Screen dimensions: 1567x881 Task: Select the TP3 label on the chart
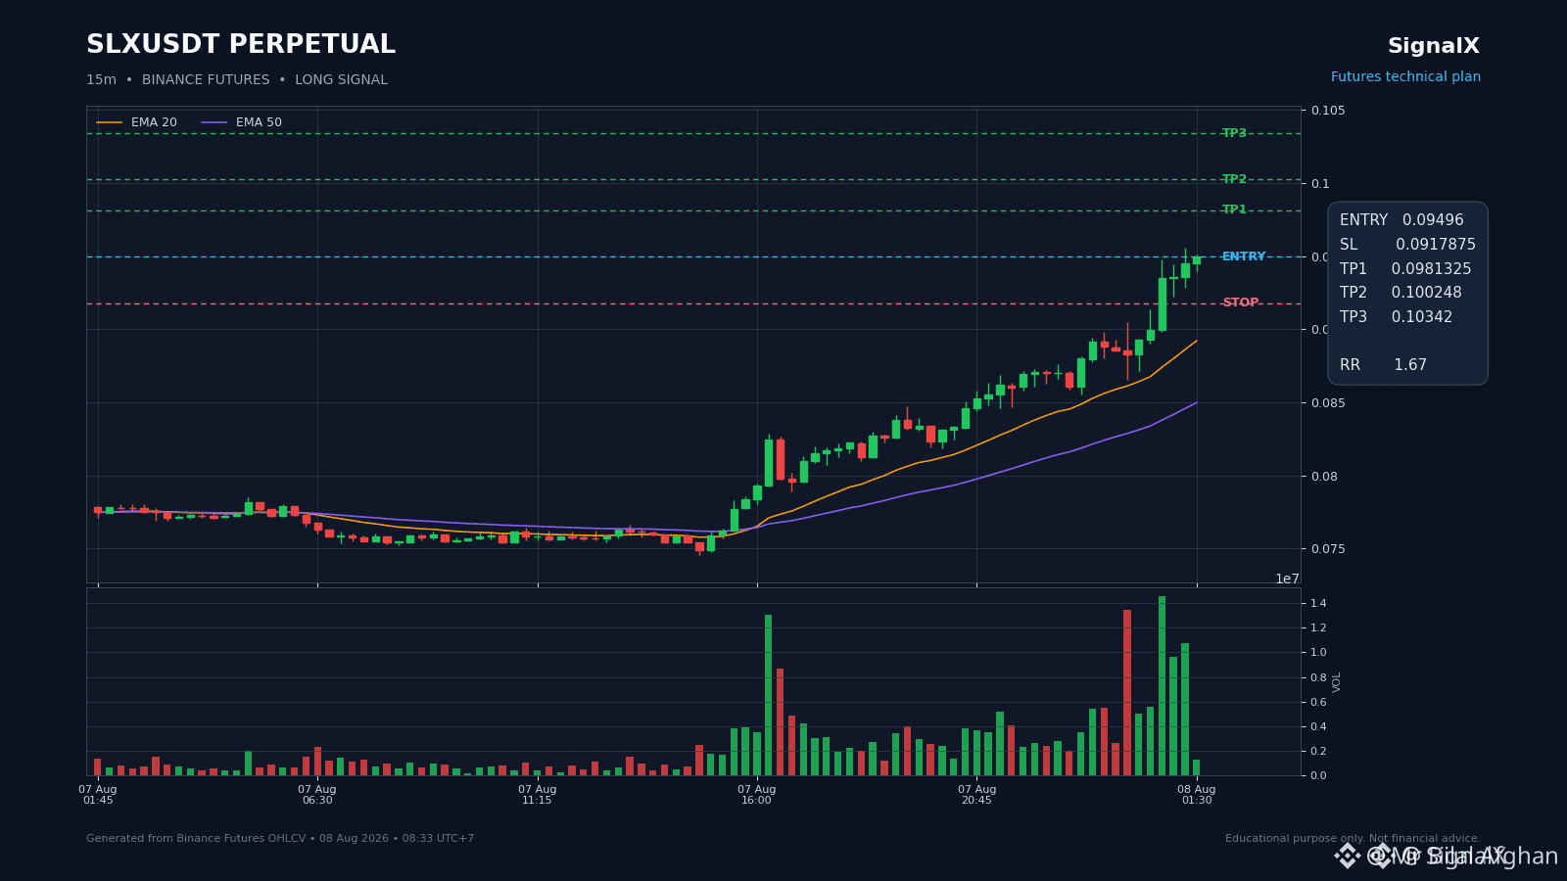click(x=1234, y=133)
